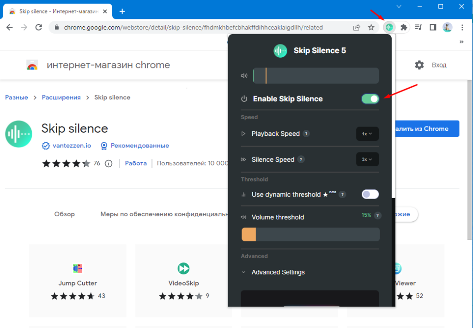Screen dimensions: 473x328
Task: Open the Расширения breadcrumb link
Action: point(61,97)
